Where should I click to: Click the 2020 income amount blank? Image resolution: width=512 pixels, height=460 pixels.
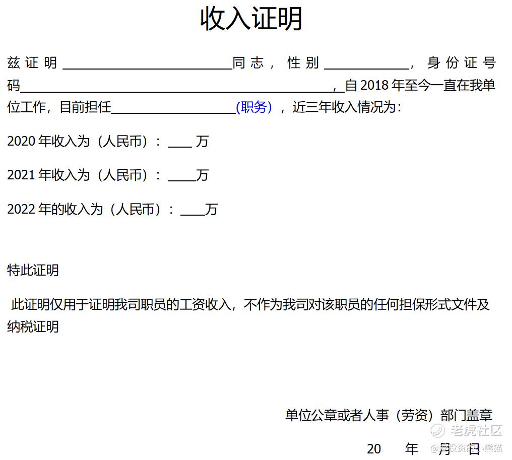180,143
